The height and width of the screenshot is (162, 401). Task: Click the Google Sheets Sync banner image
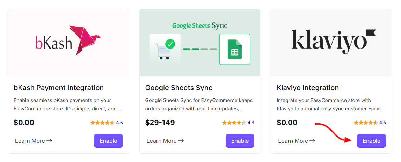(x=200, y=43)
